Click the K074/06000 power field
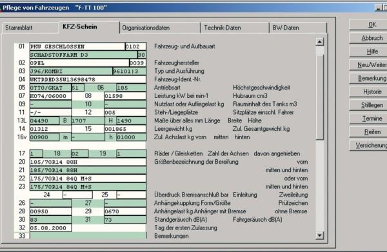 pyautogui.click(x=50, y=96)
